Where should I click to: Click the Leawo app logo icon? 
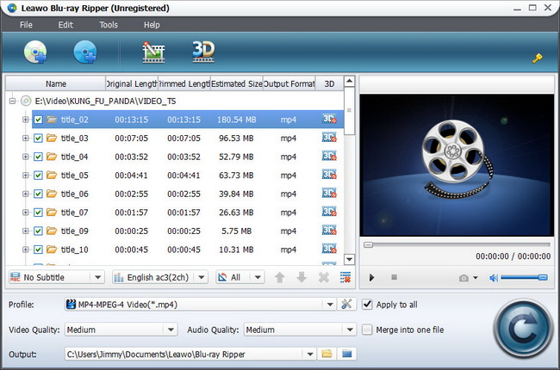[12, 8]
